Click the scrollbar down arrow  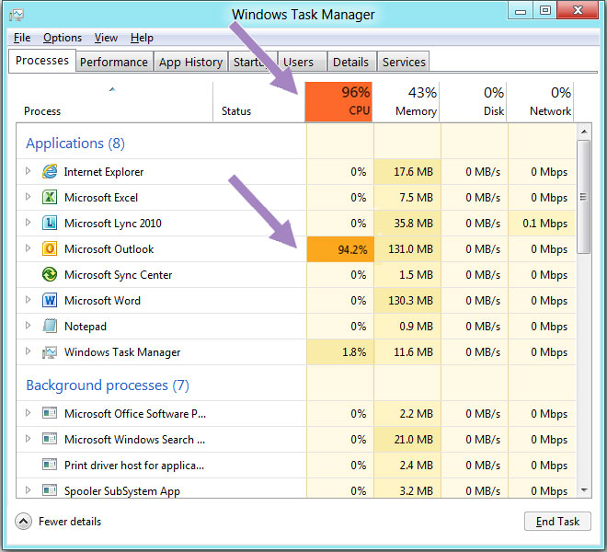584,490
